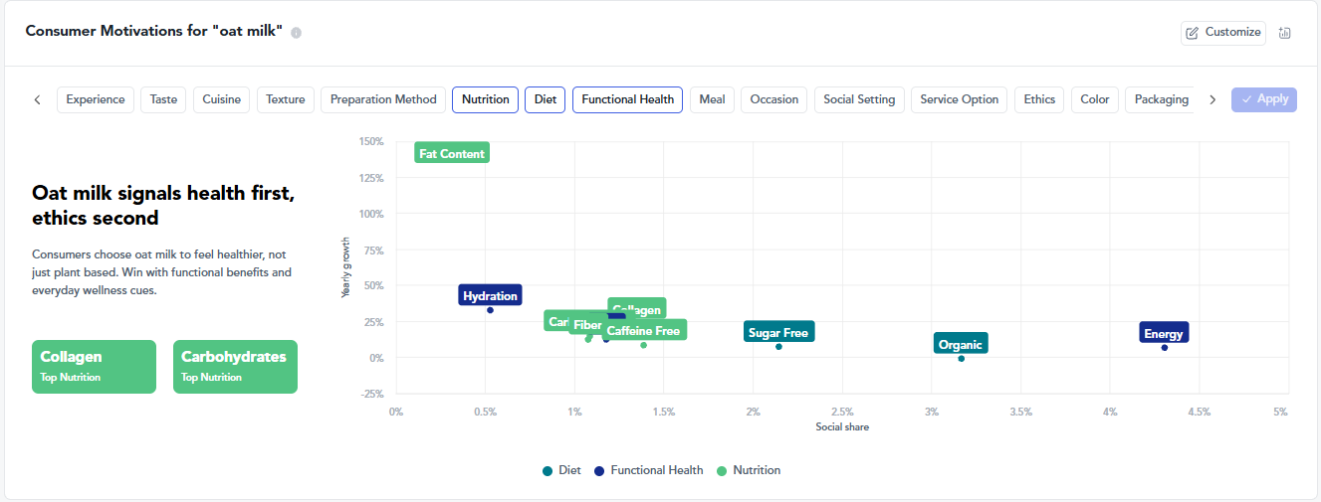Select the Service Option chip
This screenshot has width=1321, height=502.
960,99
